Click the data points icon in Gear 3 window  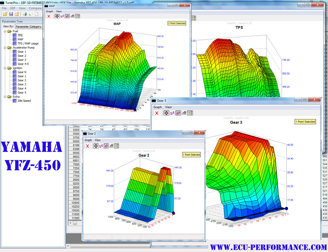pyautogui.click(x=172, y=113)
